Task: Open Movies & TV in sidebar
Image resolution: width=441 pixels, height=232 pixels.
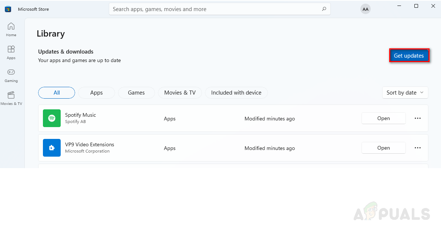Action: [x=11, y=95]
